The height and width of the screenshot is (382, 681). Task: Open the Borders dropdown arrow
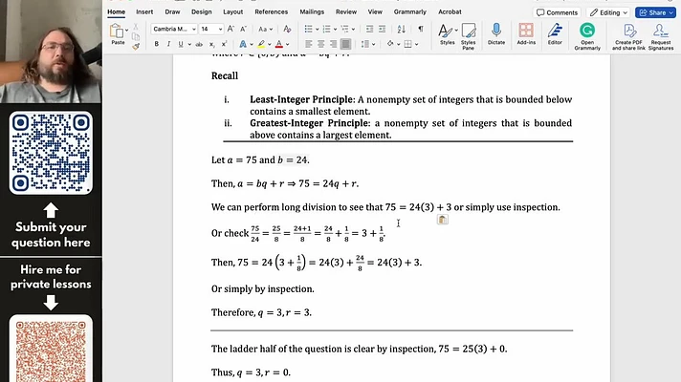tap(416, 44)
